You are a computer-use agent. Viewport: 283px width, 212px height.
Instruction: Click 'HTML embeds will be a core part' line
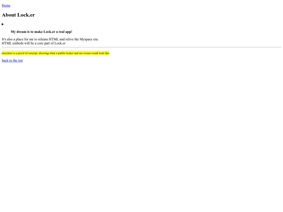(x=34, y=43)
